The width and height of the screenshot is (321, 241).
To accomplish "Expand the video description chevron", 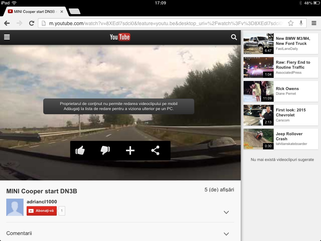I will (226, 212).
